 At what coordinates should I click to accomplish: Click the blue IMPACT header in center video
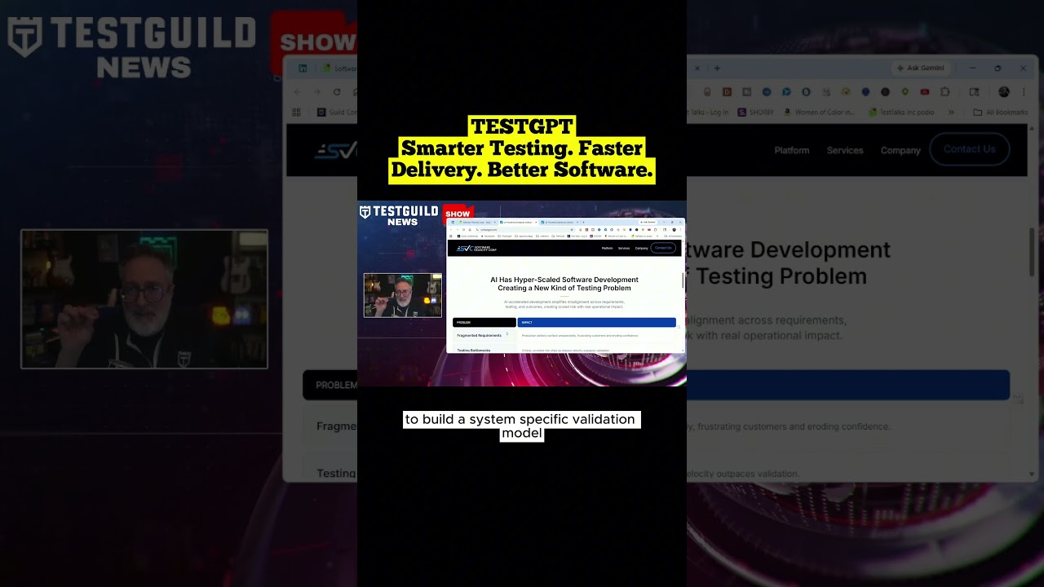(596, 322)
